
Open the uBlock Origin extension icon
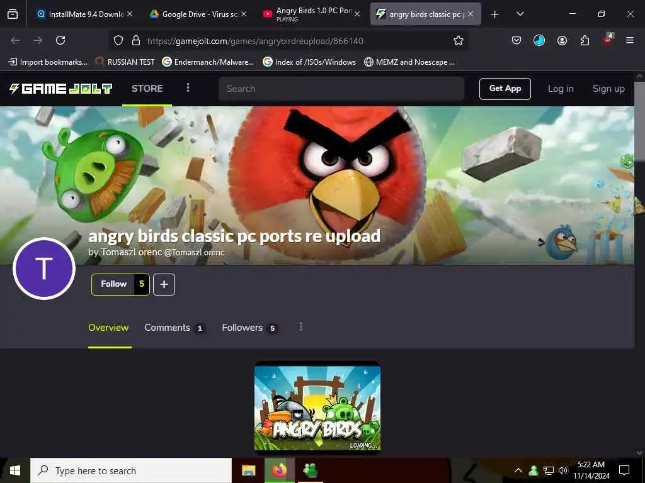click(608, 40)
